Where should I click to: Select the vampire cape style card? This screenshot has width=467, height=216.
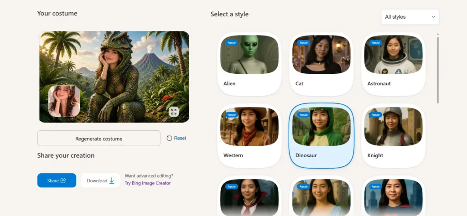[x=249, y=196]
